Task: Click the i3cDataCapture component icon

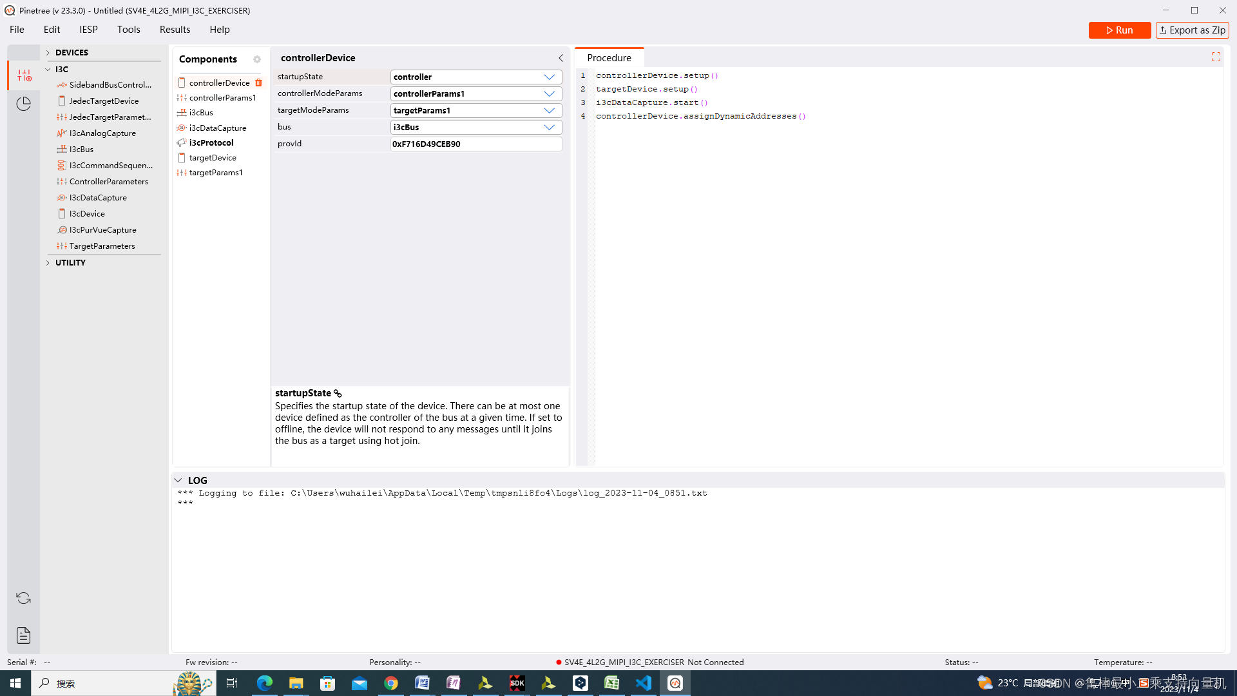Action: coord(182,128)
